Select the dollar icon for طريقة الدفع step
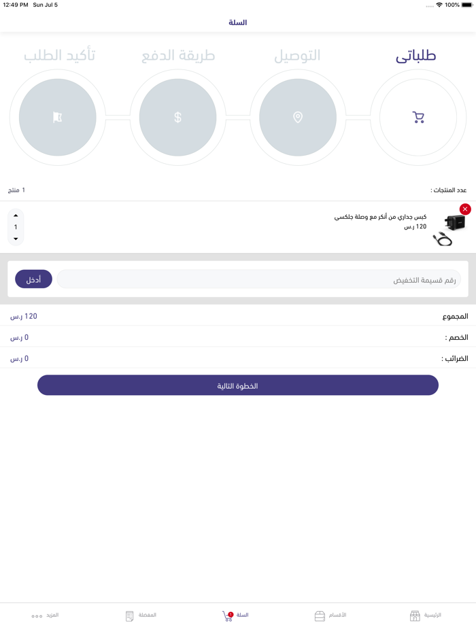 tap(177, 117)
